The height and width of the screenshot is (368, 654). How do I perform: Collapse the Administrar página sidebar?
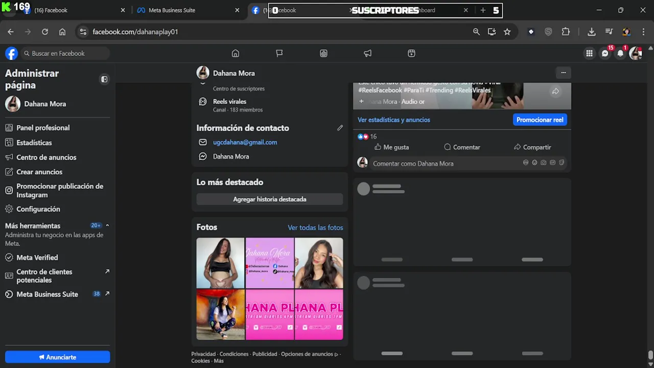104,79
